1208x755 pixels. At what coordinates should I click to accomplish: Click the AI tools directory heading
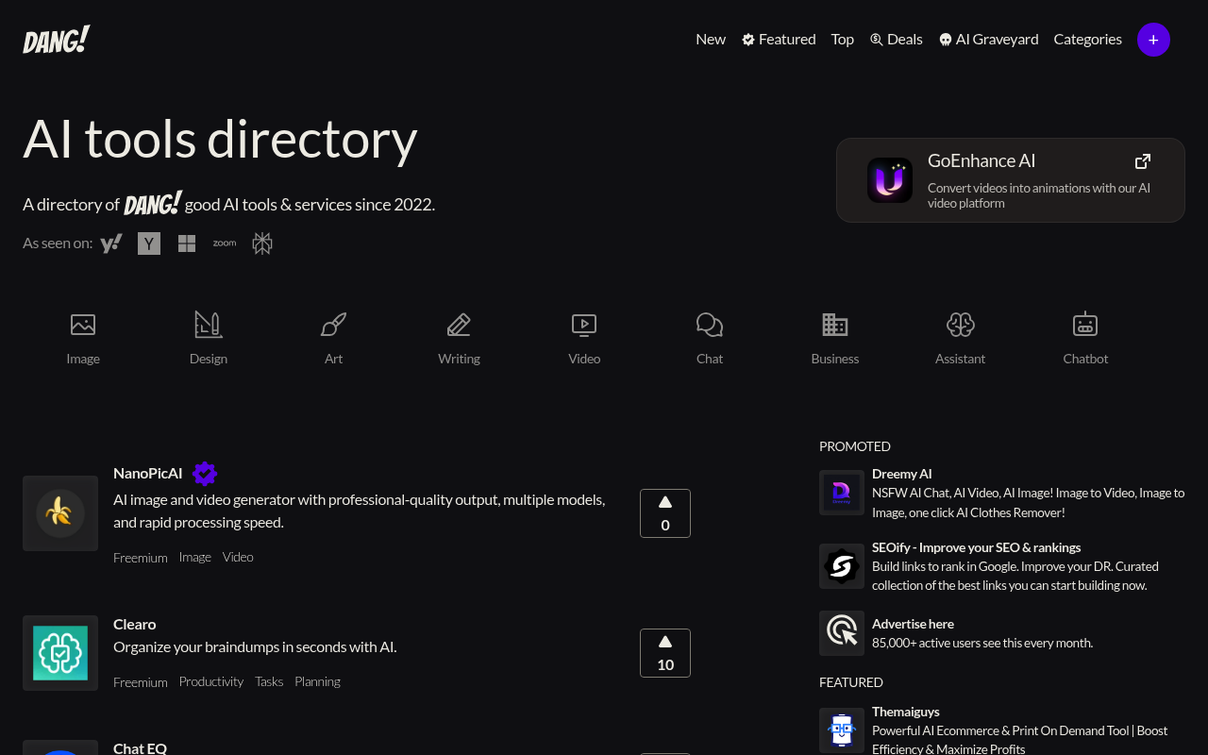(220, 139)
